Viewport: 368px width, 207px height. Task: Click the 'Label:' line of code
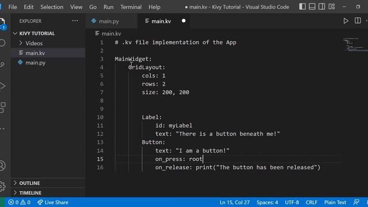152,117
